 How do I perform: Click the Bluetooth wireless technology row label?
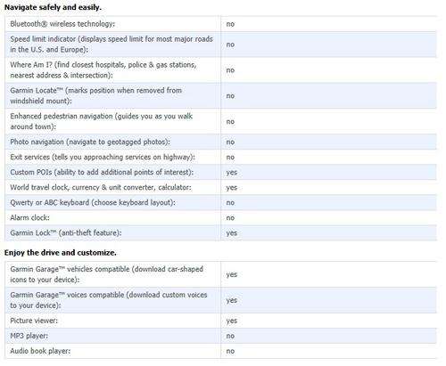coord(62,24)
